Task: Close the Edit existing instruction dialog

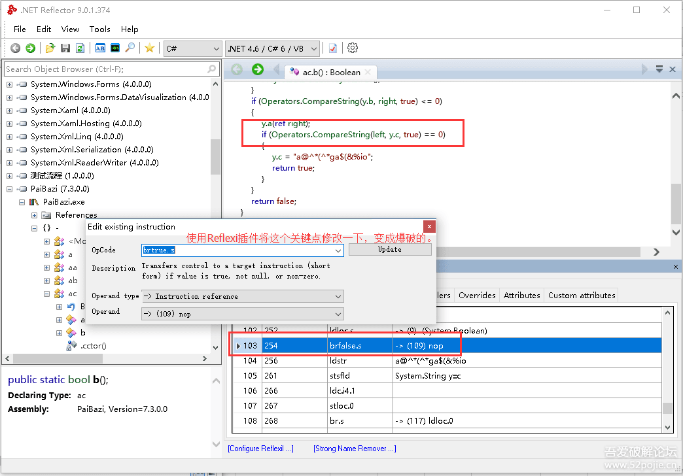Action: [429, 226]
